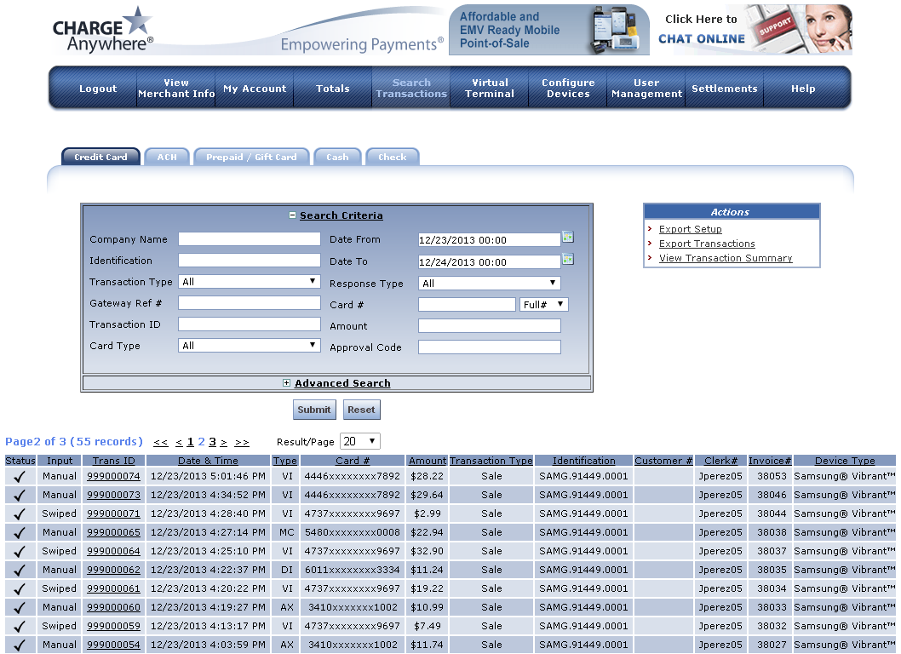Open the Response Type dropdown
901x654 pixels.
pos(489,284)
